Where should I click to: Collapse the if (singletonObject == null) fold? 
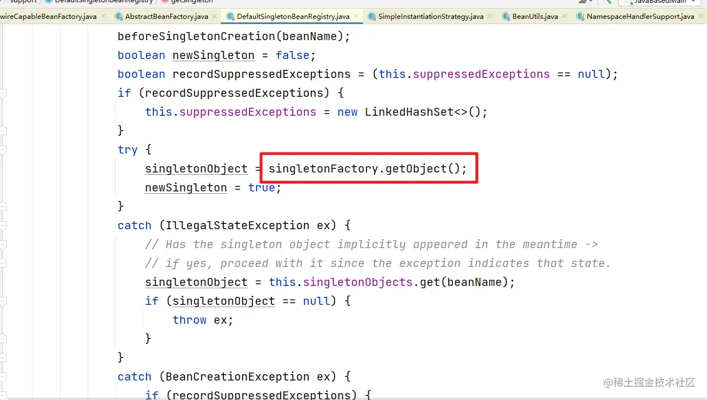click(x=3, y=301)
